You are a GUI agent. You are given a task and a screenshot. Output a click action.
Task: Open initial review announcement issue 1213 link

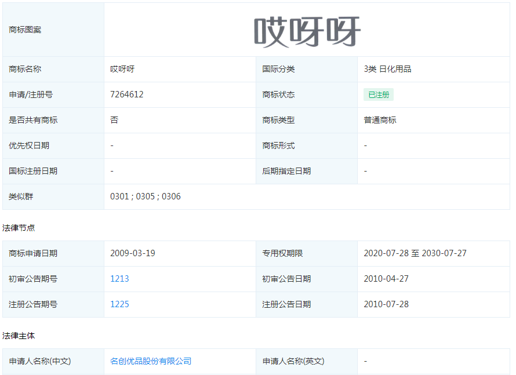point(119,279)
